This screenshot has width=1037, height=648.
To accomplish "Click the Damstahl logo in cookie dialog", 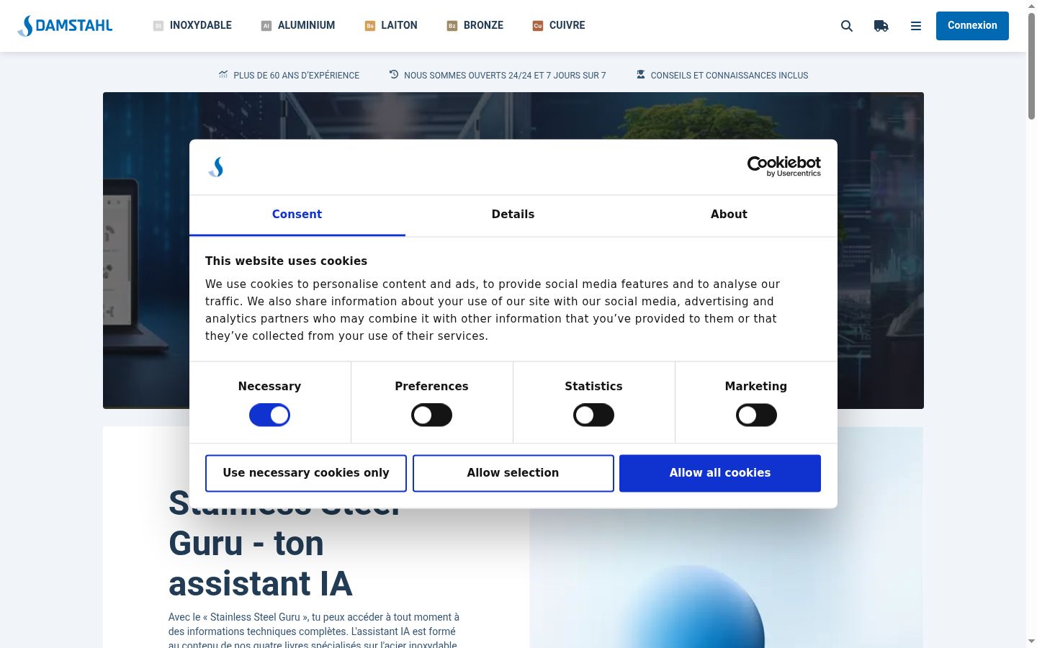I will tap(216, 167).
